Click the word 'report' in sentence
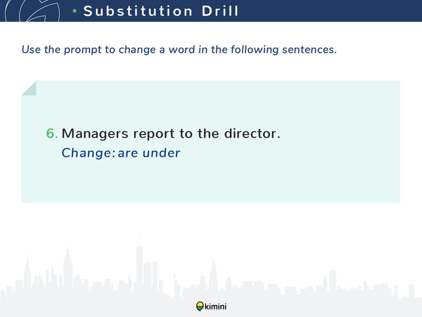This screenshot has height=317, width=422. 154,134
